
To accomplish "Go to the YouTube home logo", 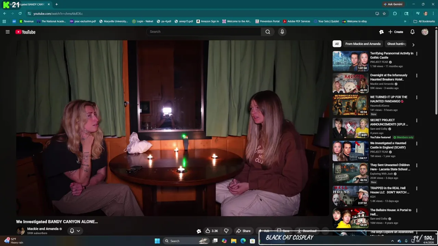I will 25,32.
